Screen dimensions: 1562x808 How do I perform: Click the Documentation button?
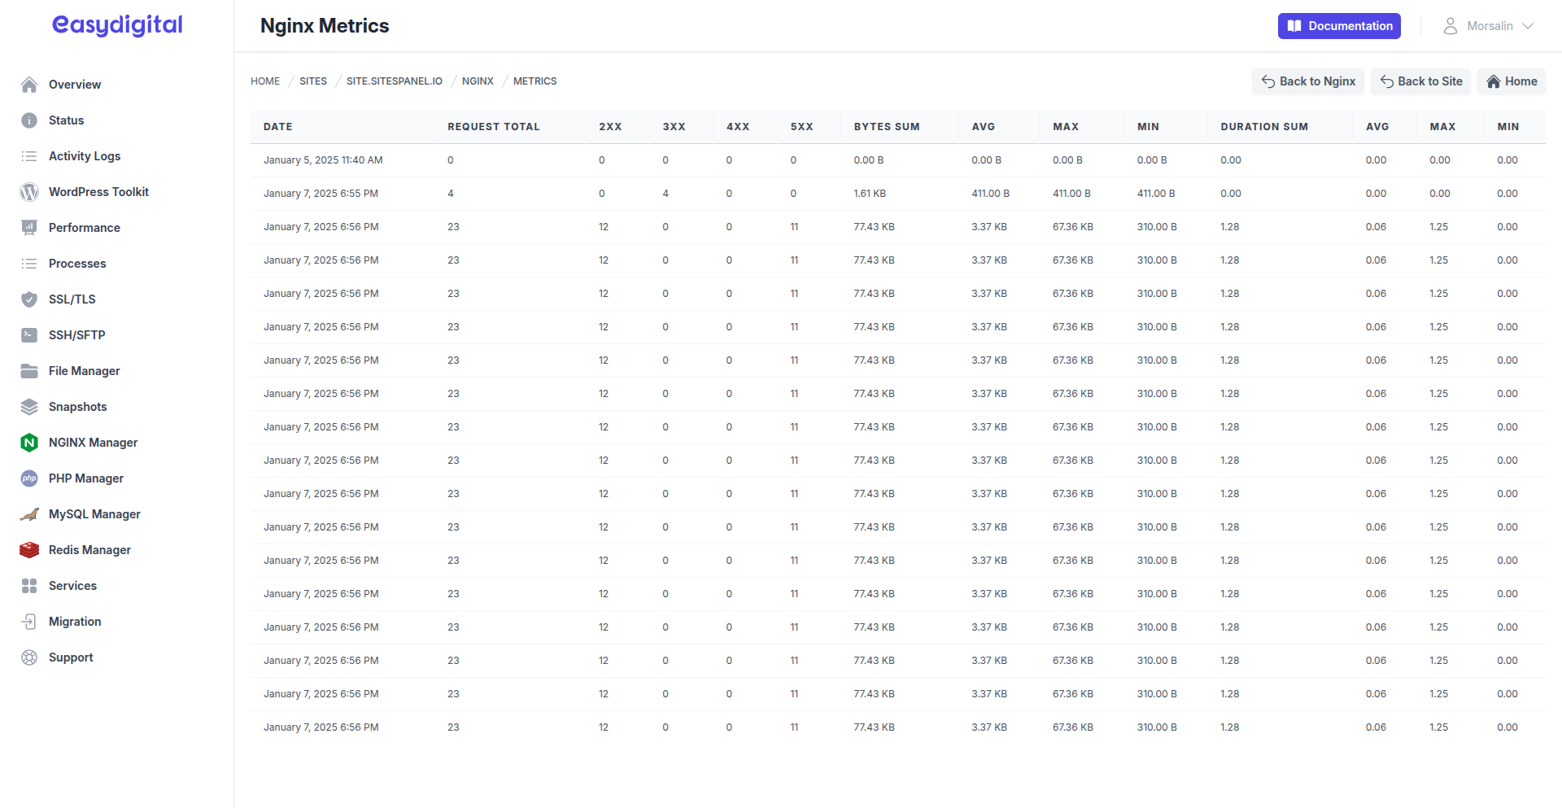pyautogui.click(x=1338, y=25)
